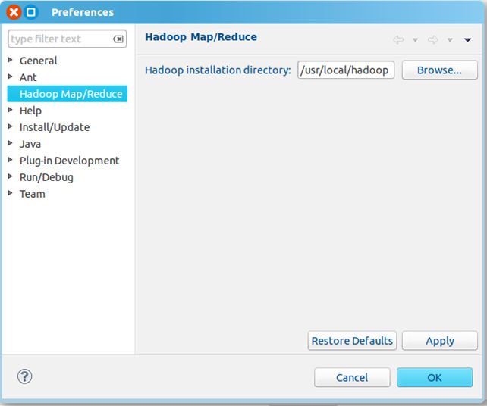The width and height of the screenshot is (487, 406).
Task: Open the Help question mark icon
Action: pyautogui.click(x=24, y=377)
